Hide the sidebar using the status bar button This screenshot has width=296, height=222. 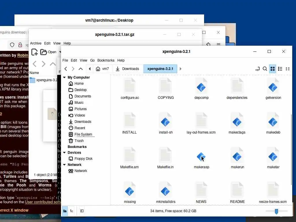(x=82, y=211)
